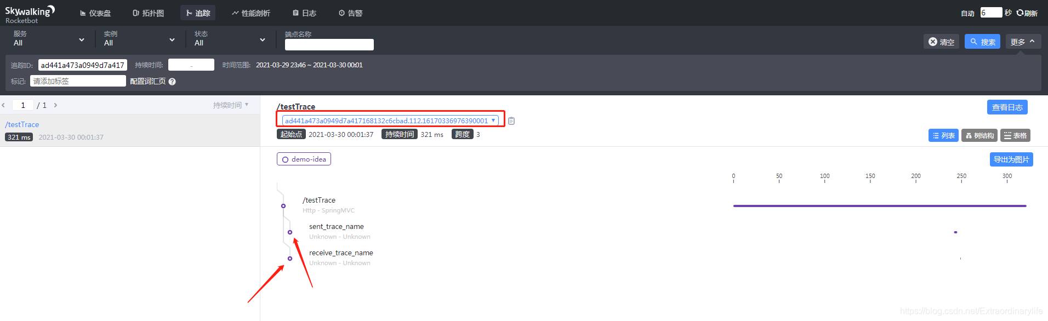The width and height of the screenshot is (1048, 321).
Task: Switch to the 拓扑图 topology tab
Action: tap(149, 13)
